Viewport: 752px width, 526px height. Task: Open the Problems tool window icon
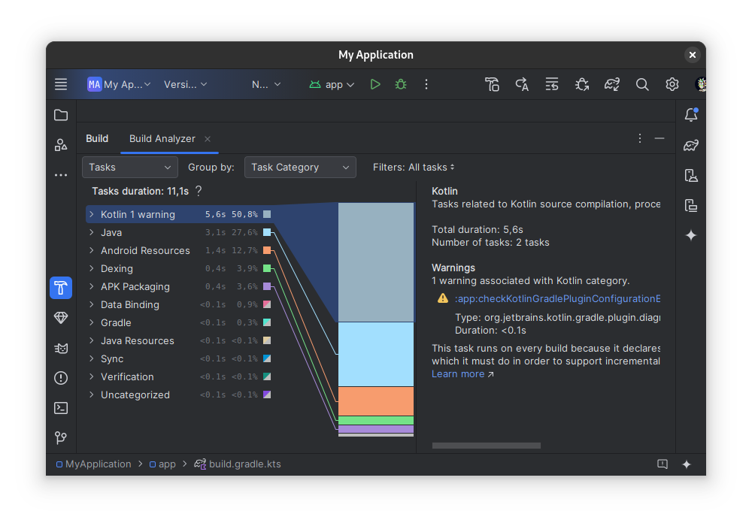point(61,378)
